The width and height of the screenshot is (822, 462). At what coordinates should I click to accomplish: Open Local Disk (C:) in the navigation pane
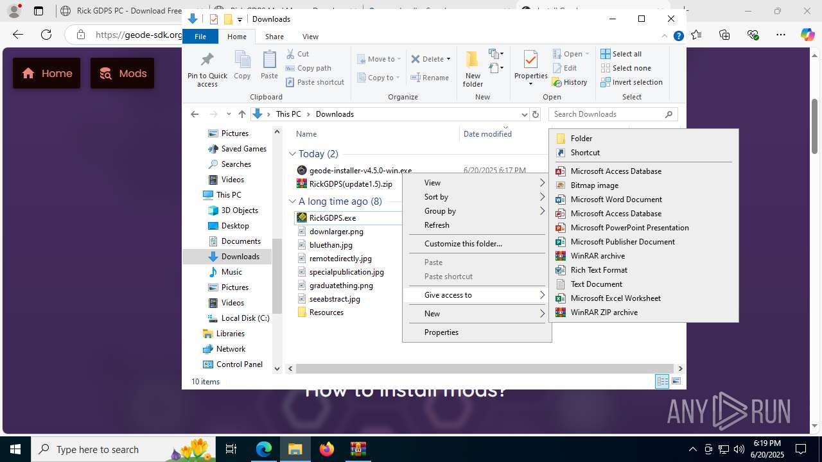click(238, 318)
